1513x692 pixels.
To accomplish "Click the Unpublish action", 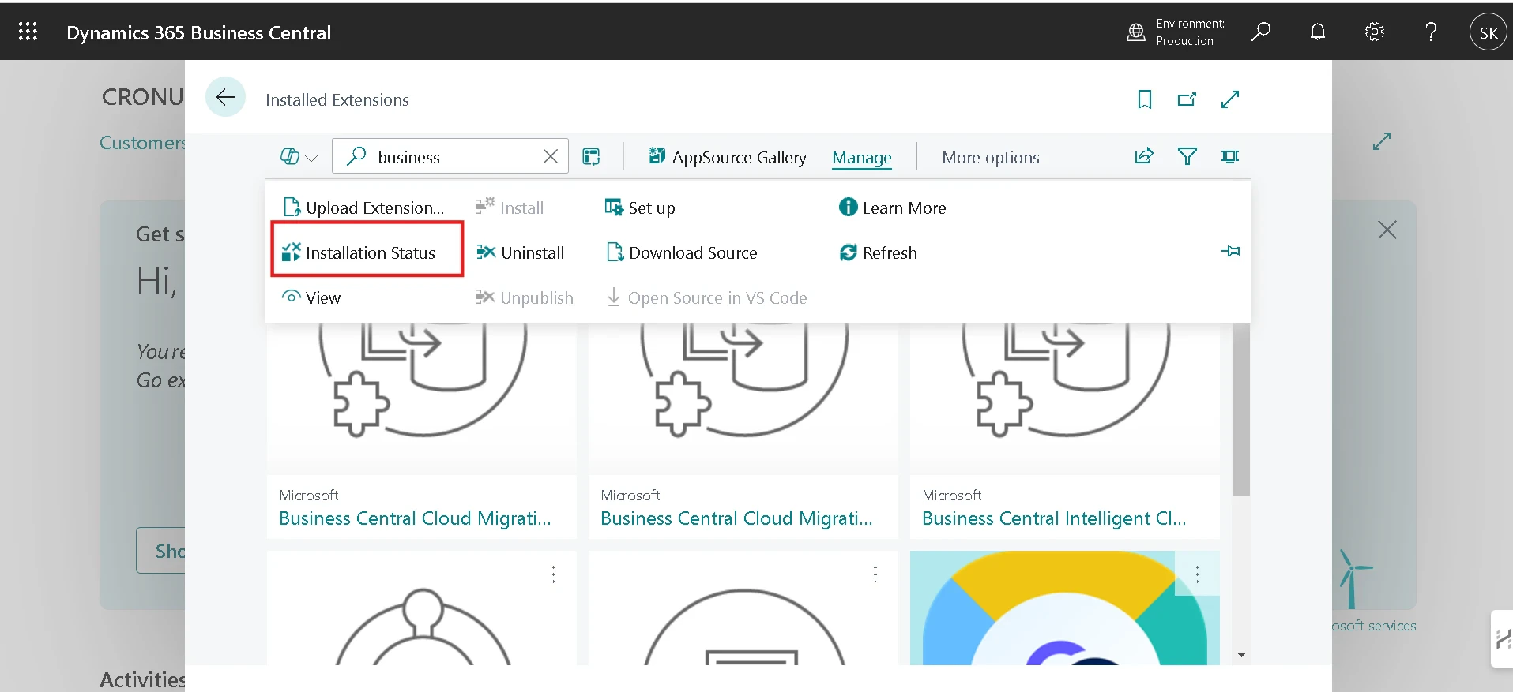I will click(525, 297).
